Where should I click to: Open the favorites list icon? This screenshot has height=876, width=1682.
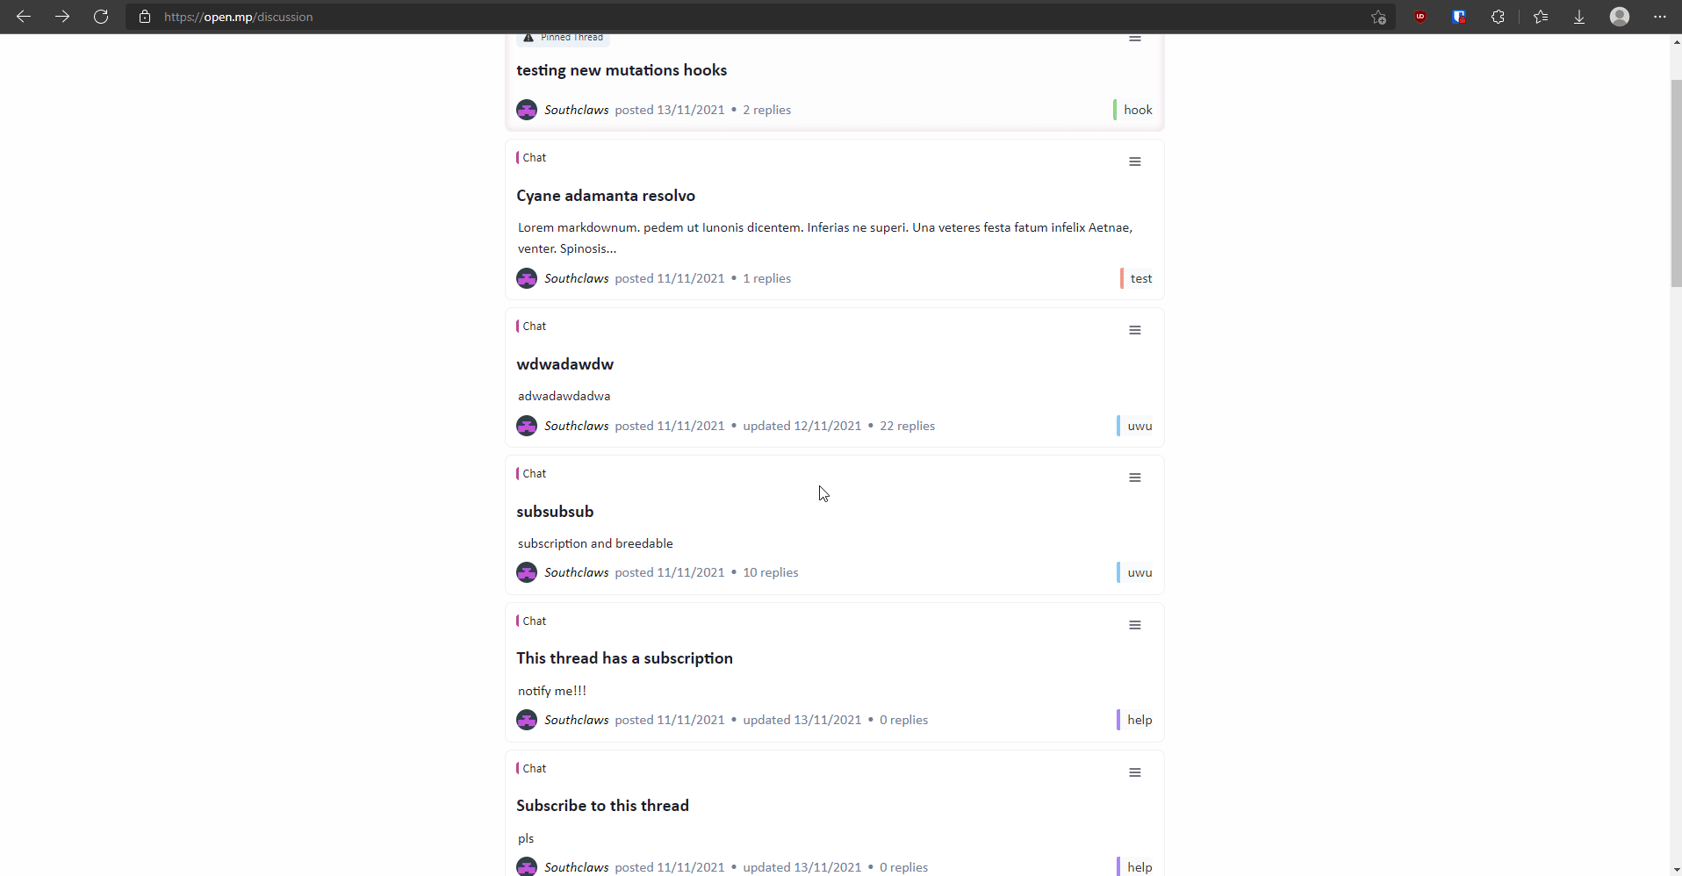pos(1541,17)
